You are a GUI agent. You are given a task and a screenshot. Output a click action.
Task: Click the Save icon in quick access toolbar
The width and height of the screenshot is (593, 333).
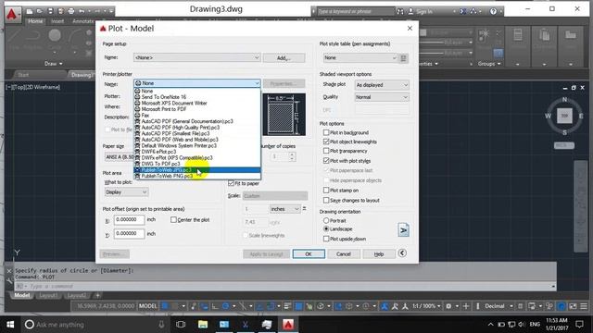50,11
